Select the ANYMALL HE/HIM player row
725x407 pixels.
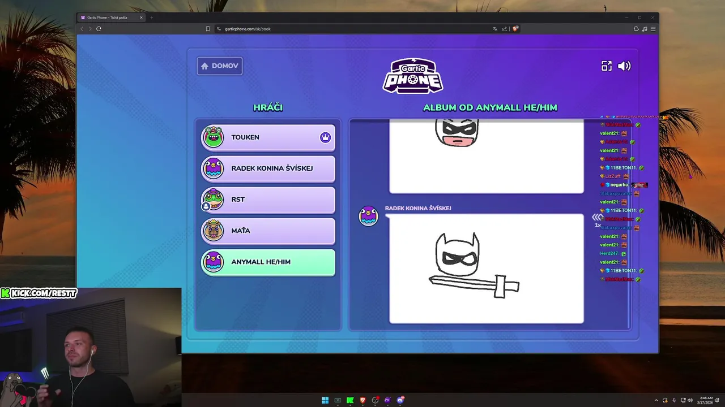(x=268, y=262)
